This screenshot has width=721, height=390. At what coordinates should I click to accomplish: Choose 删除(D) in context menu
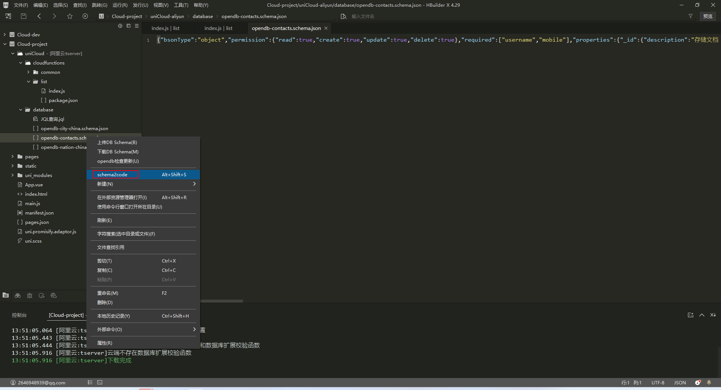coord(143,302)
